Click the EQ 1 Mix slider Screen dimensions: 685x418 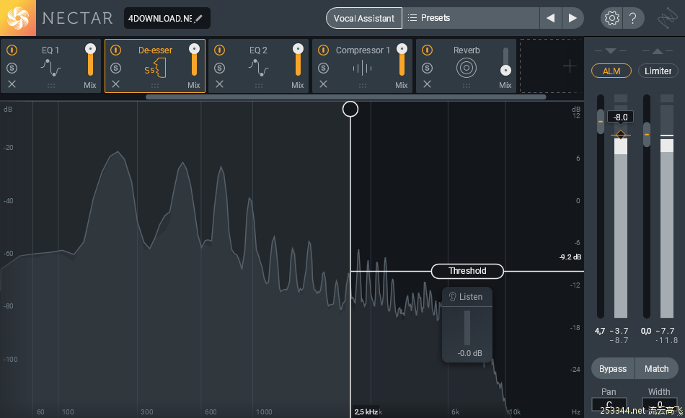[90, 61]
